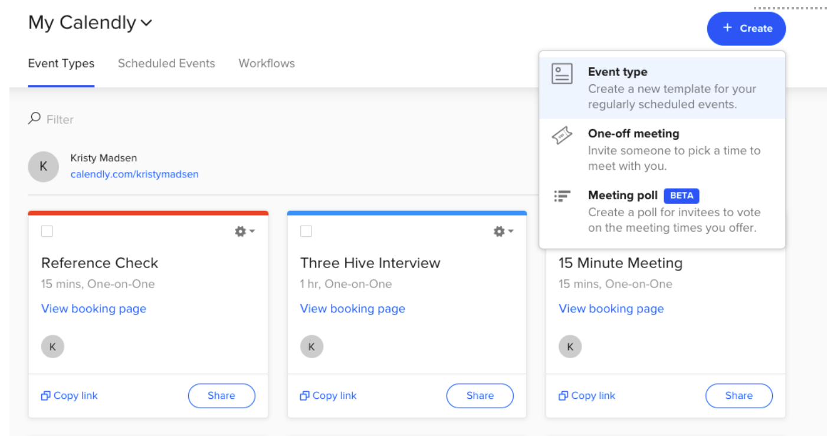Click the One-off meeting ticket icon
827x436 pixels.
tap(562, 136)
